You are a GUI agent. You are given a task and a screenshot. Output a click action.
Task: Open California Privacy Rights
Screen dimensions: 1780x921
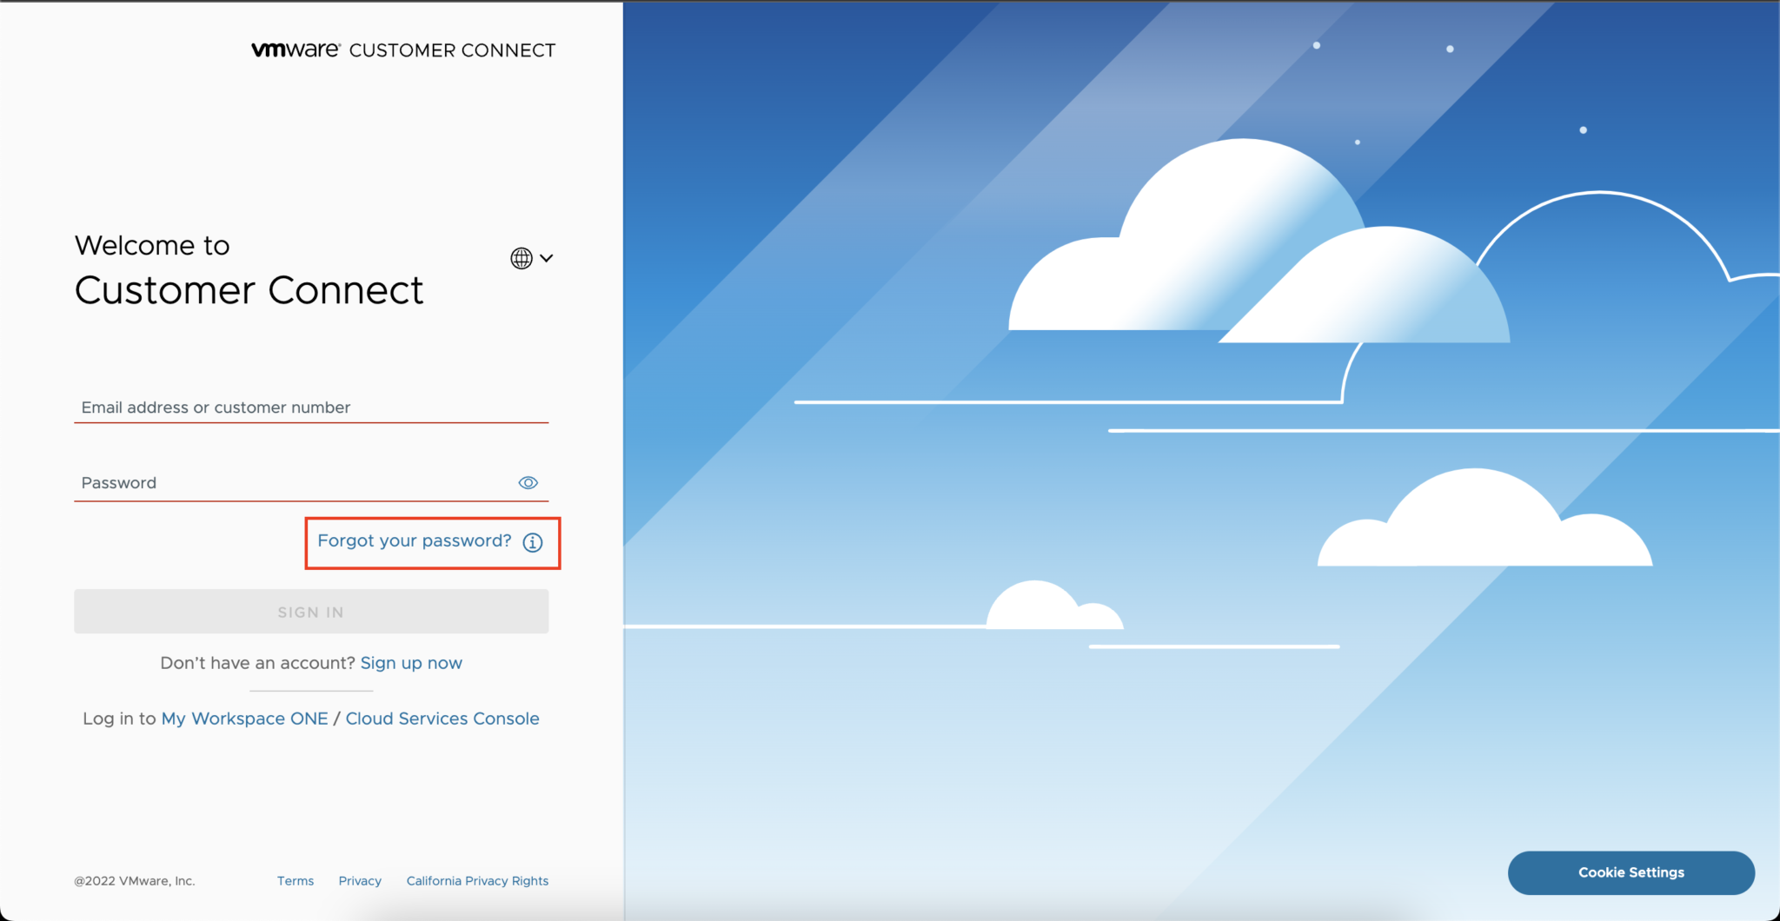477,880
